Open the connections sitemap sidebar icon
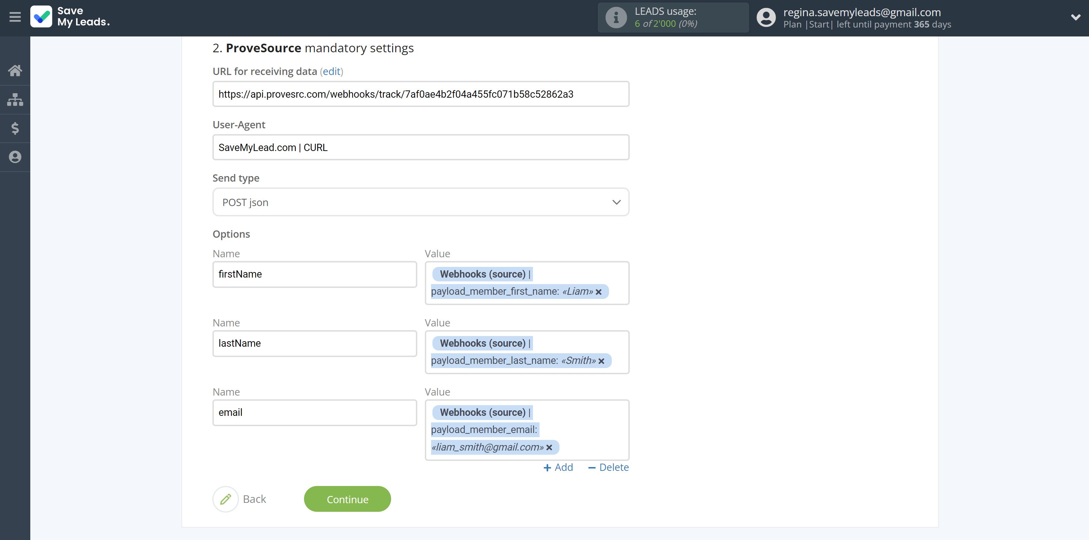1089x540 pixels. click(x=15, y=100)
